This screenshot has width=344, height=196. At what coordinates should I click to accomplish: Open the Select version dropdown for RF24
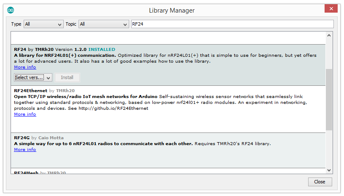[x=33, y=77]
